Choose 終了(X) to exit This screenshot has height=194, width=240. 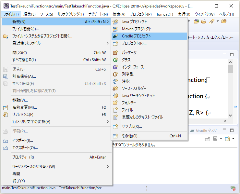point(56,181)
